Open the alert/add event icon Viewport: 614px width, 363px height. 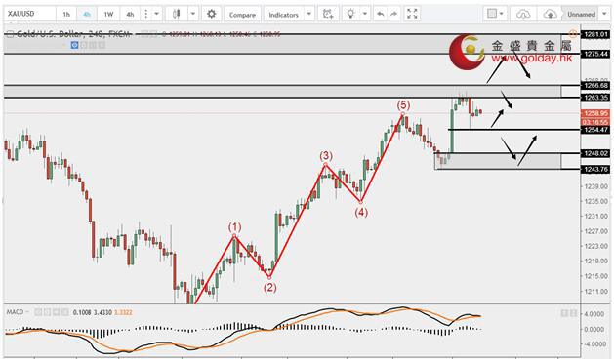[x=328, y=14]
